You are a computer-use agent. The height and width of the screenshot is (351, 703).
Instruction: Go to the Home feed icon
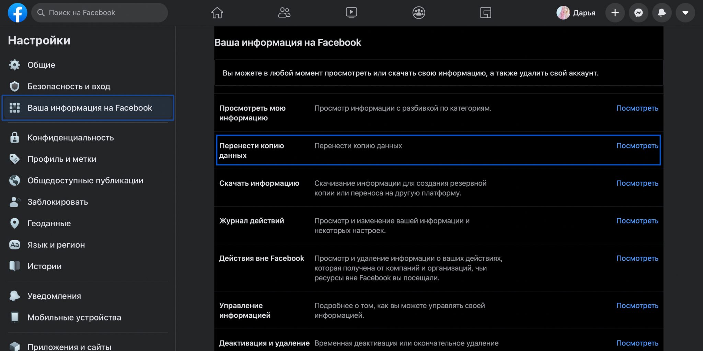[217, 13]
